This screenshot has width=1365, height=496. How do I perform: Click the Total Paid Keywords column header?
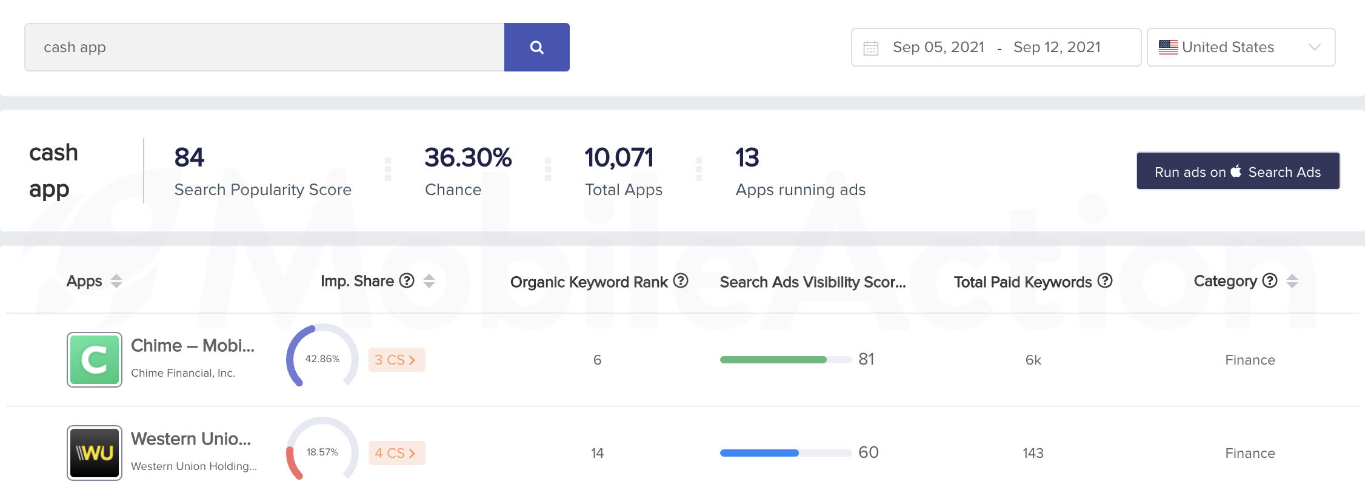pos(1023,282)
